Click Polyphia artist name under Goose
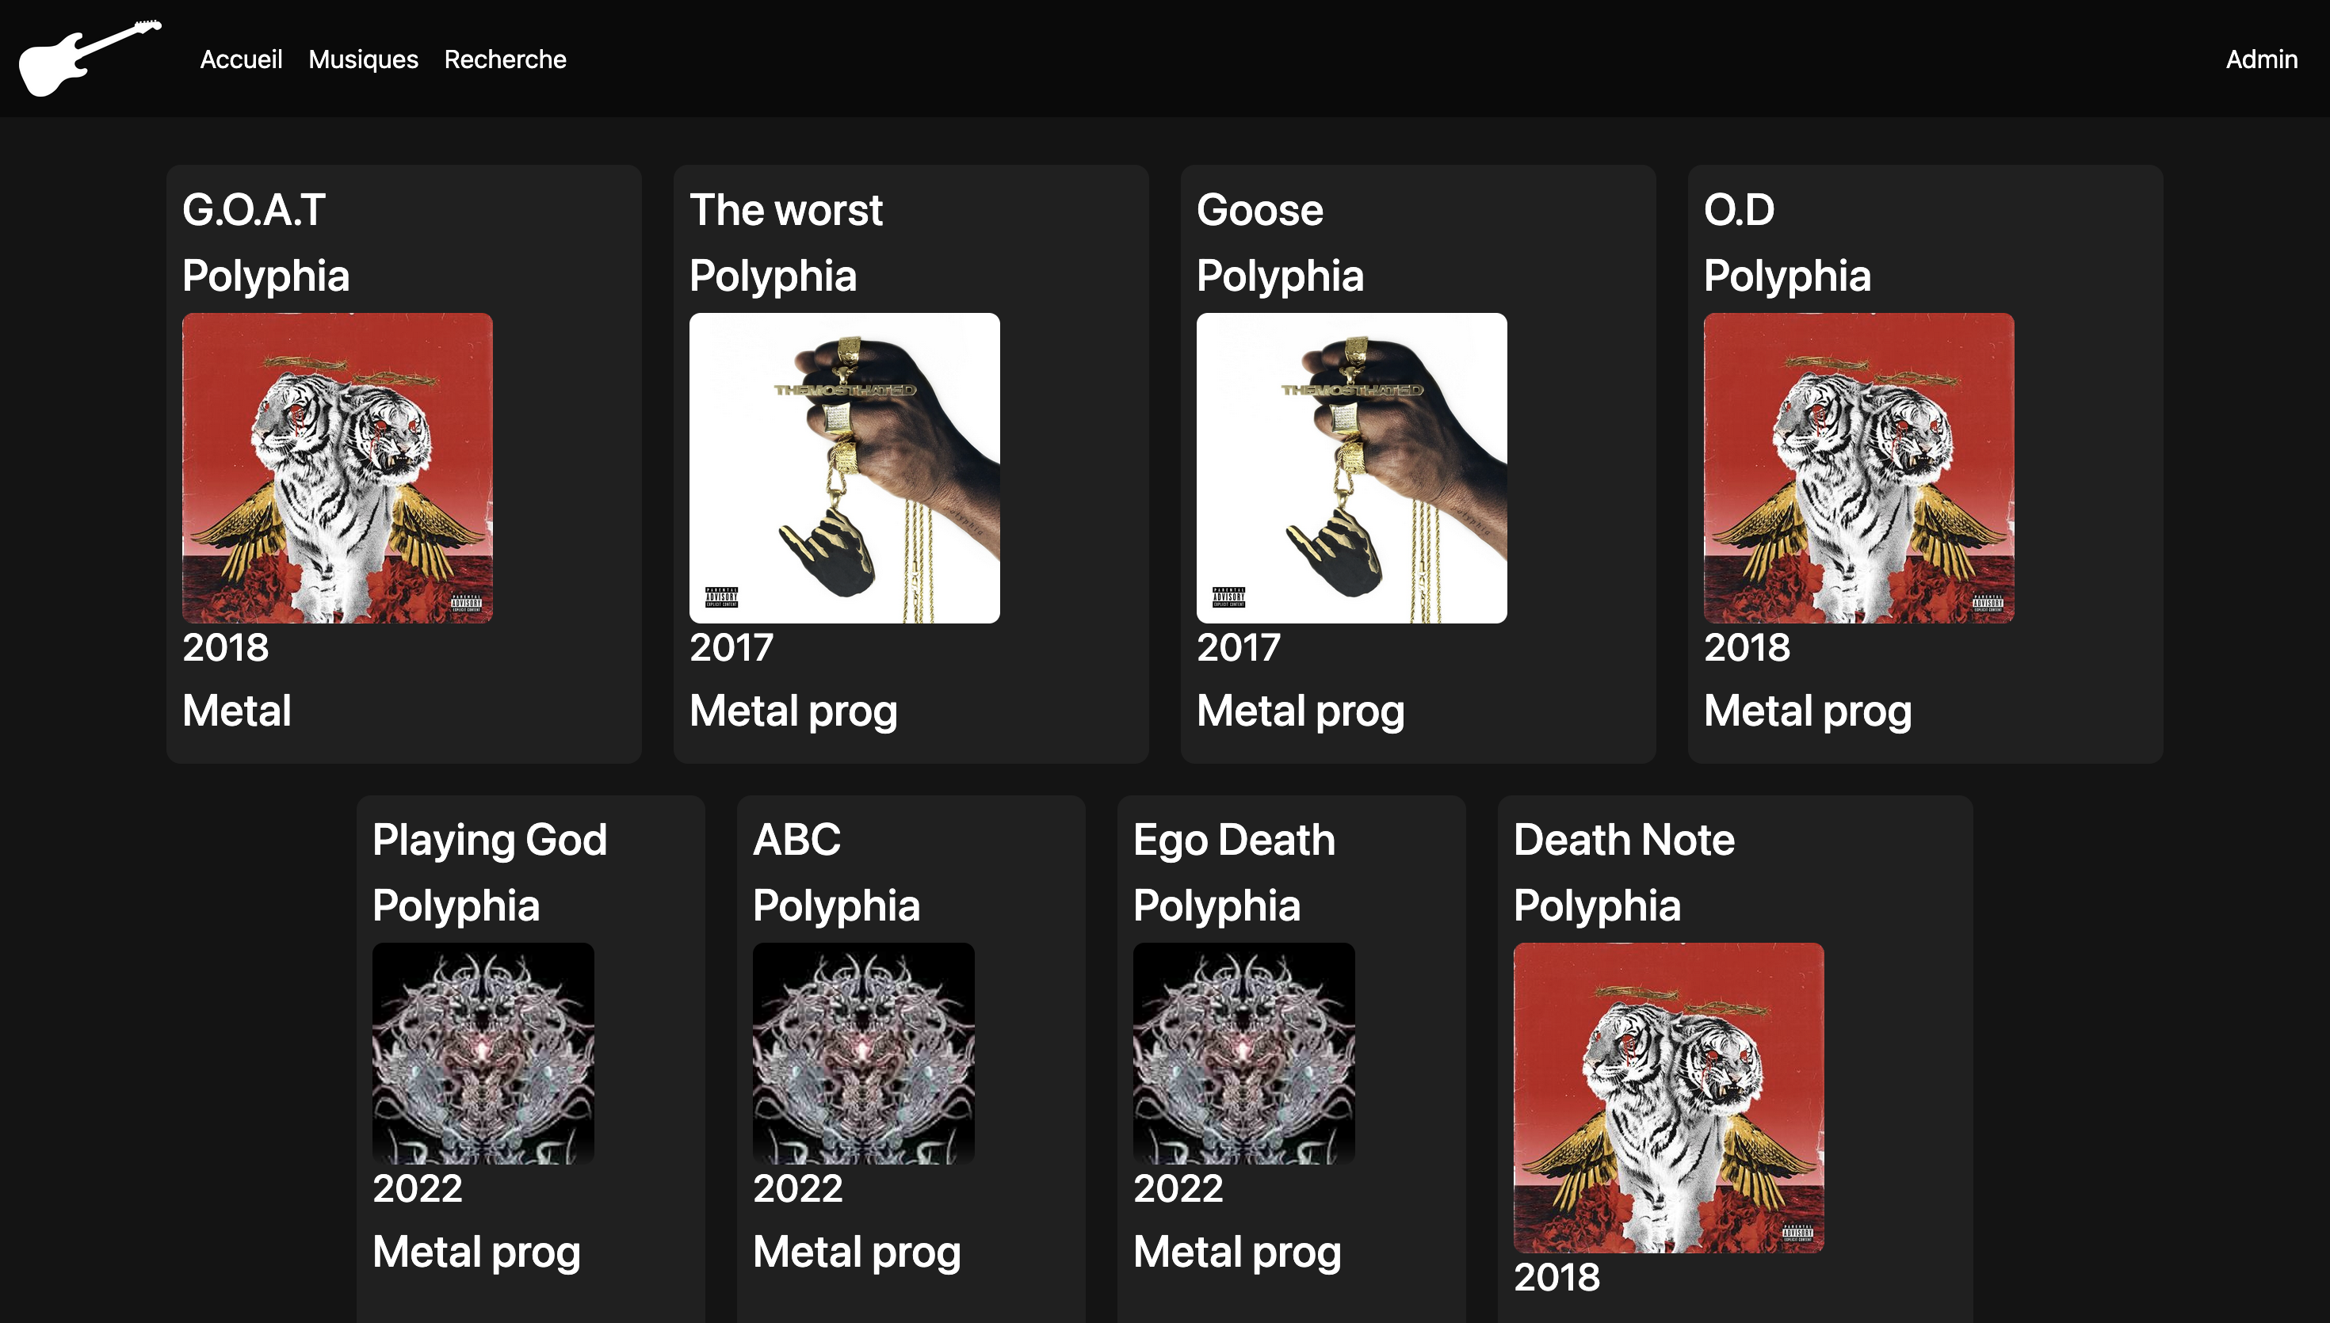Screen dimensions: 2330x1323 point(1279,276)
